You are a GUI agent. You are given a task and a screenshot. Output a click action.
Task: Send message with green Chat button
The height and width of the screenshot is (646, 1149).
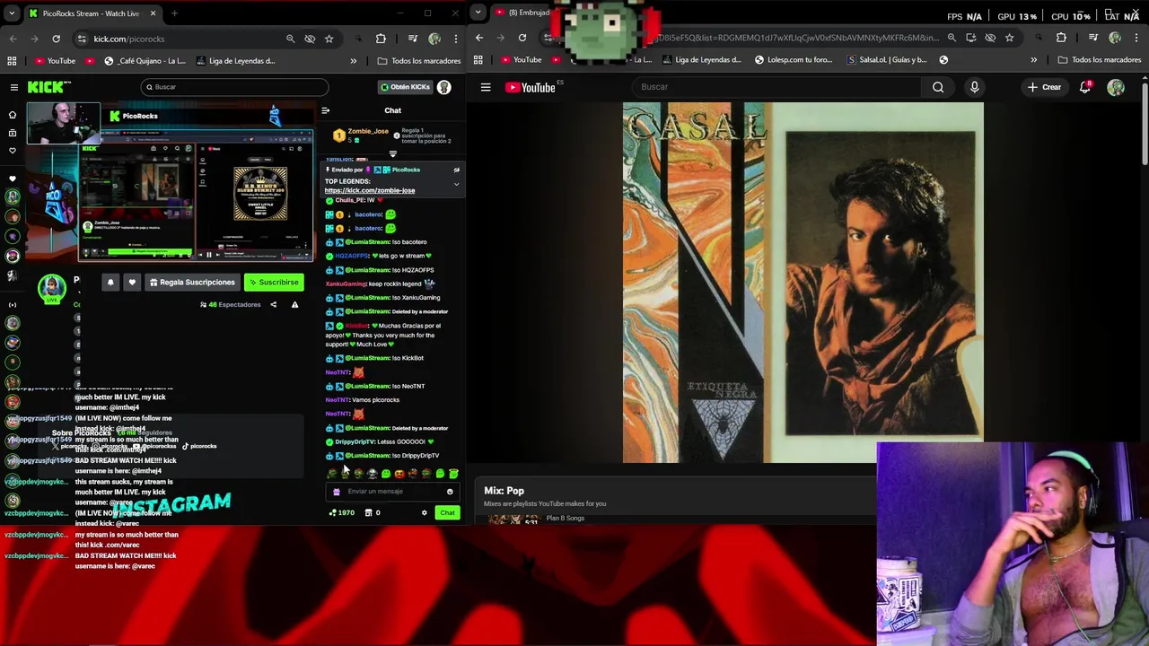pyautogui.click(x=447, y=512)
